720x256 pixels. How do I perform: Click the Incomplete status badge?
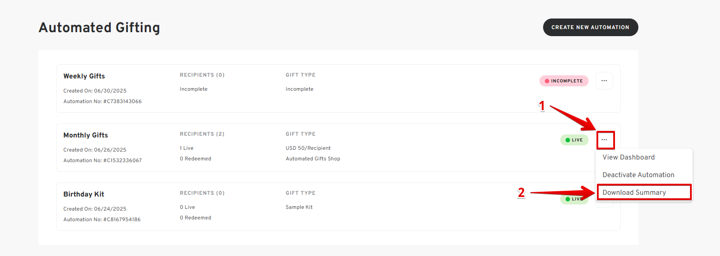click(564, 81)
